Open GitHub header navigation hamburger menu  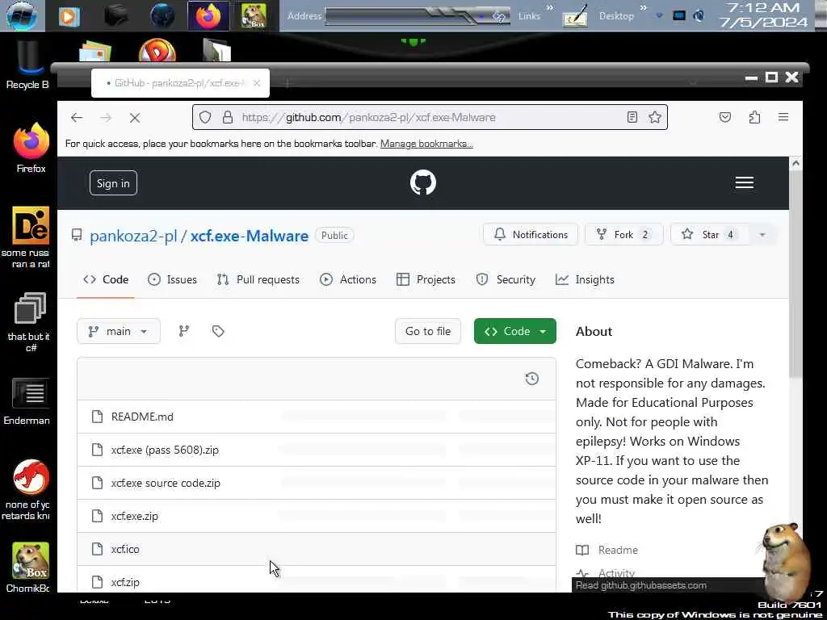tap(744, 183)
